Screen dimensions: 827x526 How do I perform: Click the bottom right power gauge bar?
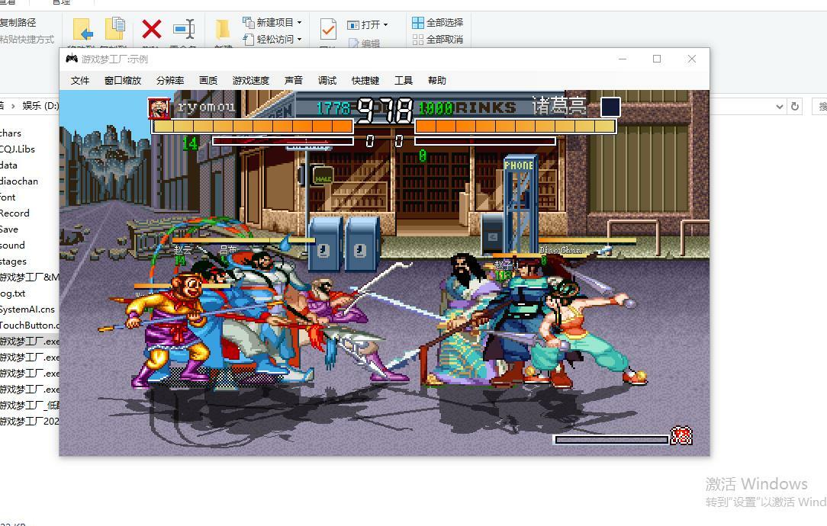click(x=612, y=440)
